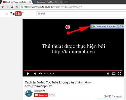126x100 pixels.
Task: Reload the page with the refresh icon
Action: coord(12,7)
